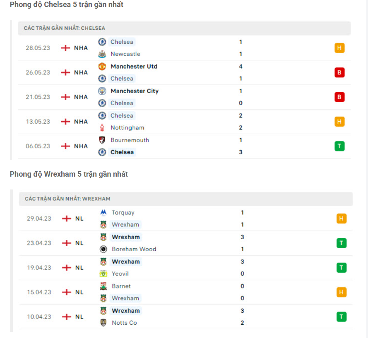Click the red B badge for Manchester Utd match

(339, 72)
